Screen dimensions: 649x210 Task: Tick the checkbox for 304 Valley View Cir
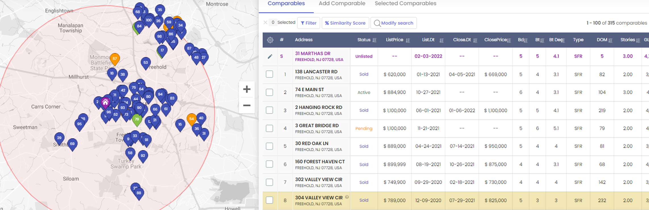point(269,200)
